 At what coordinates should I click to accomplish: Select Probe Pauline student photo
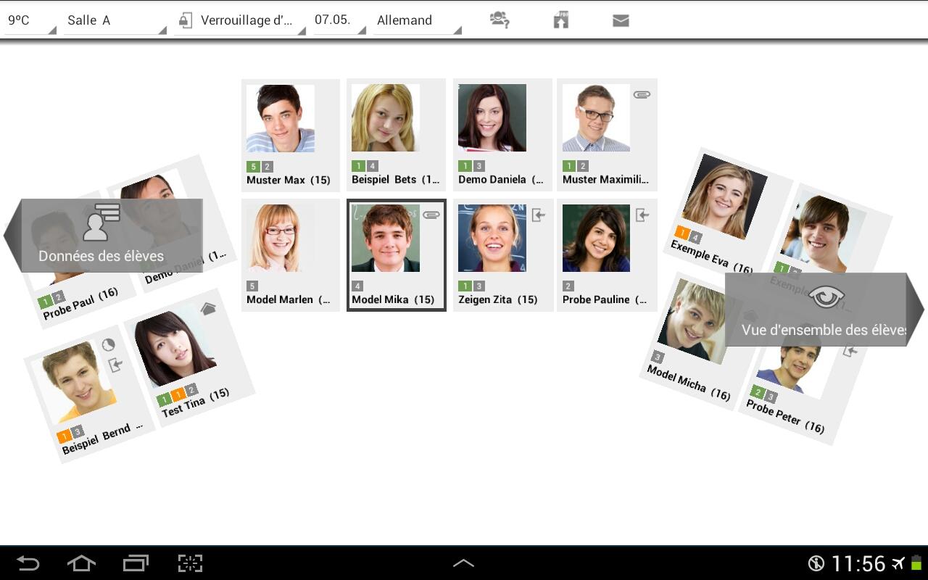click(x=597, y=238)
